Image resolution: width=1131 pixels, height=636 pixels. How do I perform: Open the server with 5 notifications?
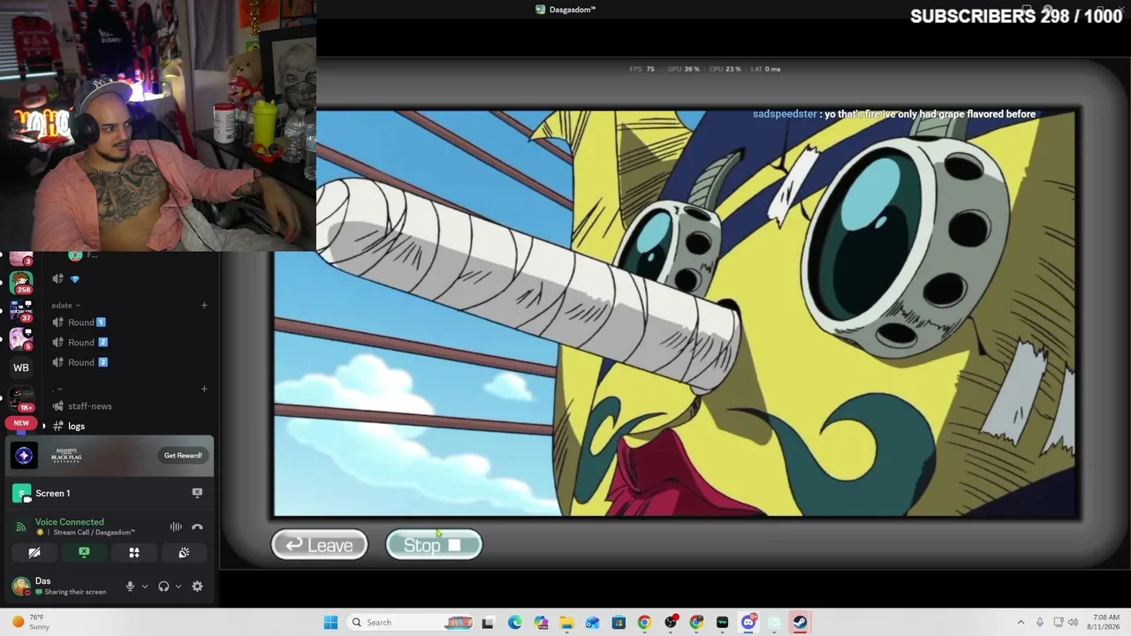(x=21, y=339)
